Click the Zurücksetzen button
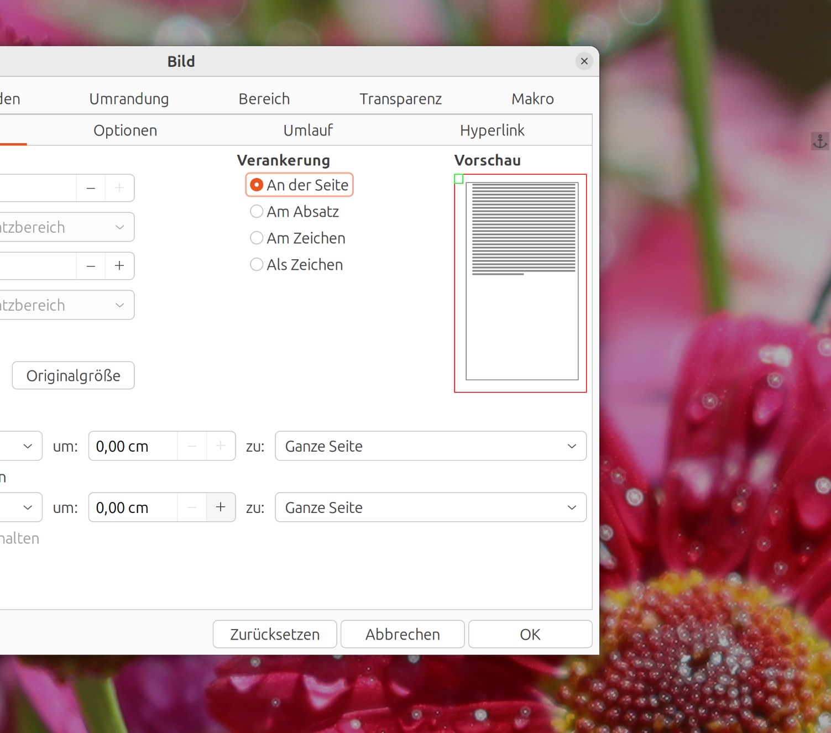 point(275,634)
